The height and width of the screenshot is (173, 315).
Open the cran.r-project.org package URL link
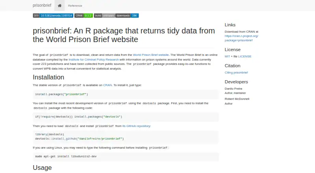(241, 38)
